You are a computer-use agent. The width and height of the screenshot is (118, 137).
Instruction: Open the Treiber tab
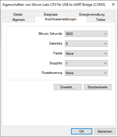(x=101, y=20)
